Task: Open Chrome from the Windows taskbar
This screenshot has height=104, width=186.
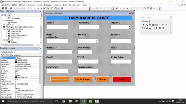Action: coord(63,101)
